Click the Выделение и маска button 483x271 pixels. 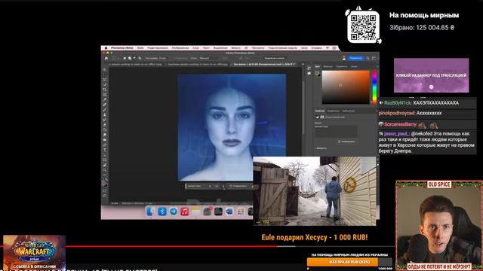(275, 58)
